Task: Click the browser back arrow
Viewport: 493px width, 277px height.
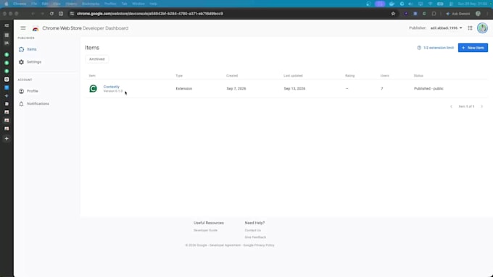Action: click(33, 14)
